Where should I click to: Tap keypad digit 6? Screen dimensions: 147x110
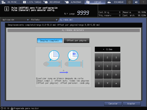116,66
